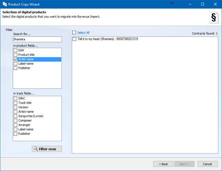
Task: Cancel the Product Copy Wizard
Action: click(x=208, y=164)
